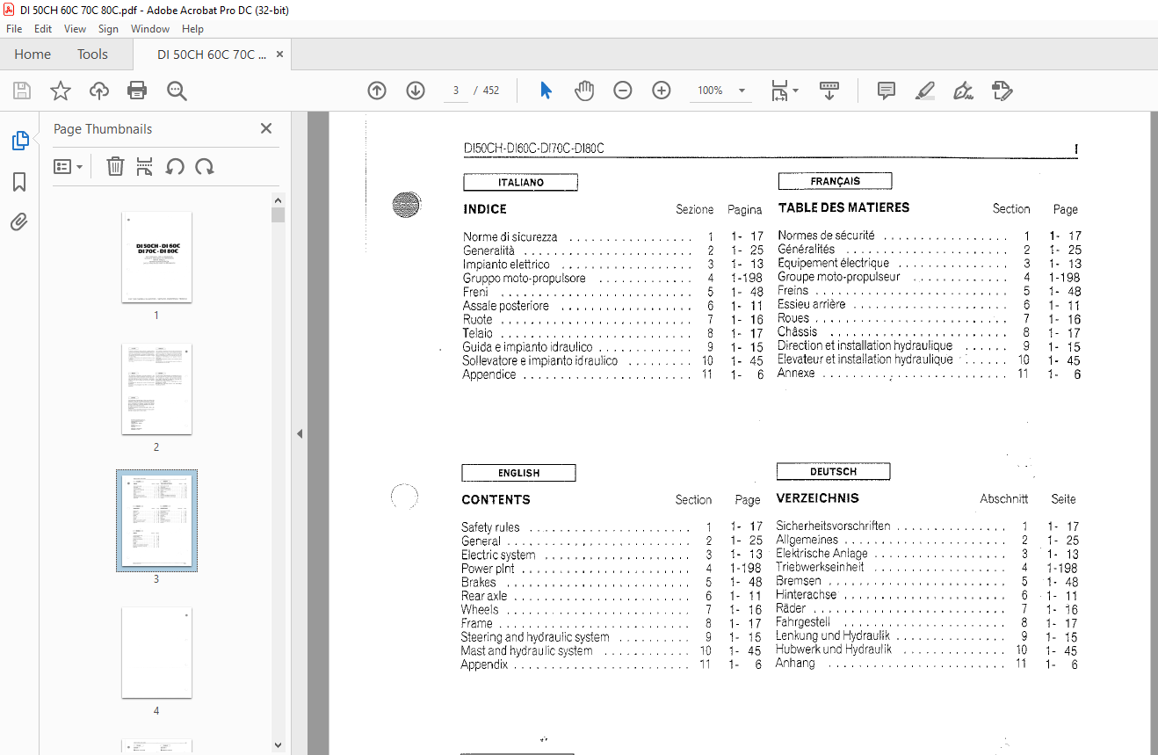
Task: Click the 'DI50CH-DI60C-DI70C-DI80C' page header
Action: pyautogui.click(x=534, y=149)
